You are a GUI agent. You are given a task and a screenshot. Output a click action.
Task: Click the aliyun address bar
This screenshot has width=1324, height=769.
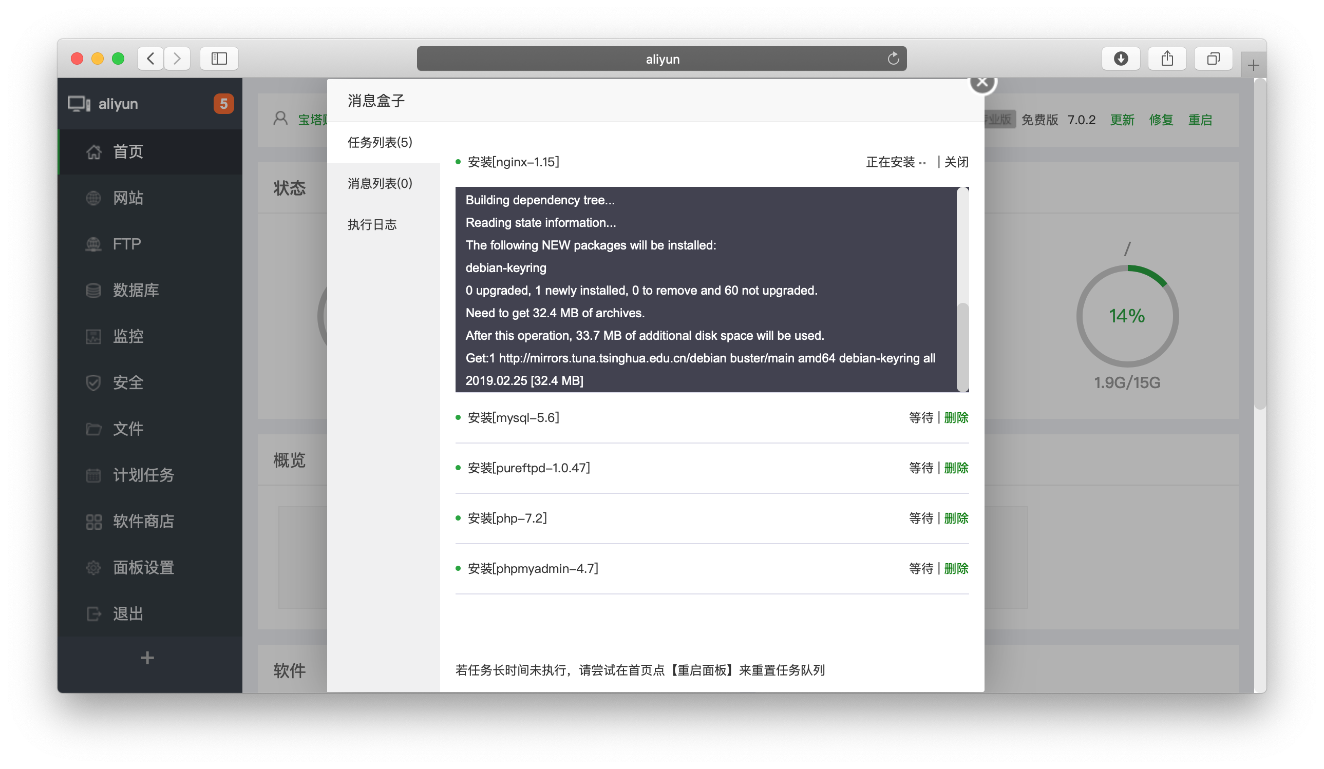coord(661,59)
